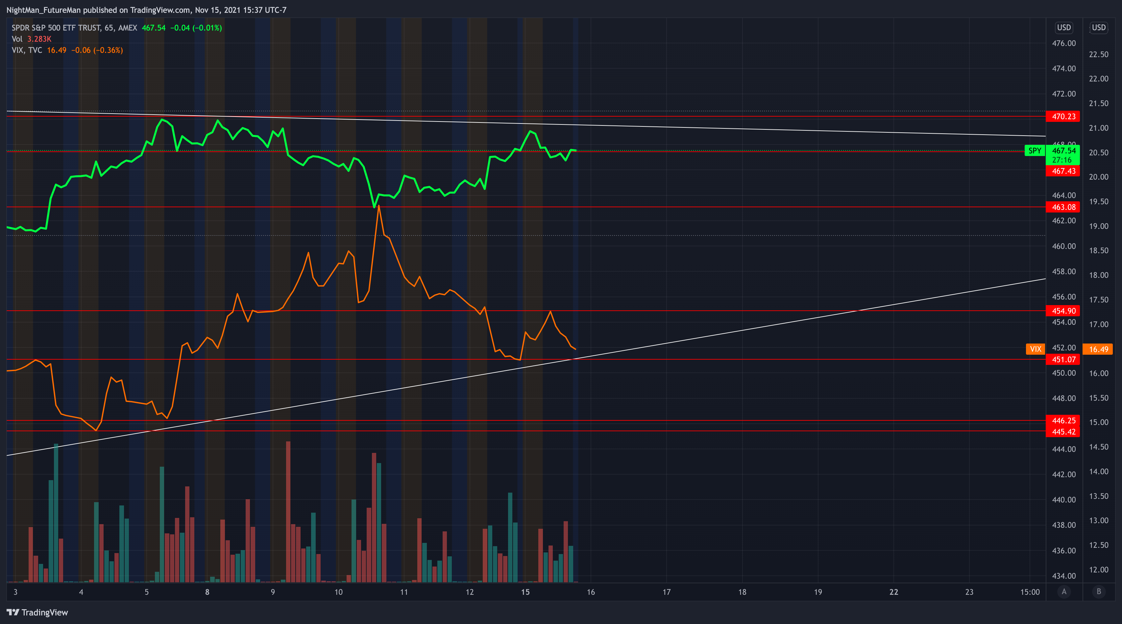Select the 454.90 horizontal line label
Viewport: 1122px width, 624px height.
pos(1063,311)
